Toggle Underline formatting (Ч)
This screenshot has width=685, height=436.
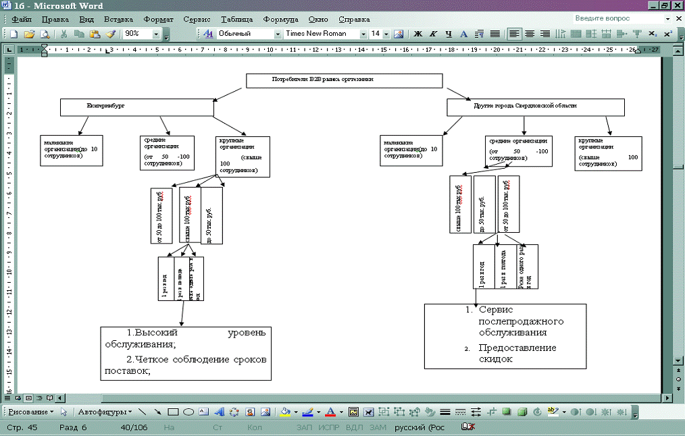coord(448,34)
